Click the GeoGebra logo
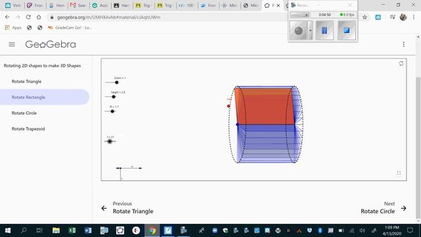The width and height of the screenshot is (421, 237). tap(51, 44)
